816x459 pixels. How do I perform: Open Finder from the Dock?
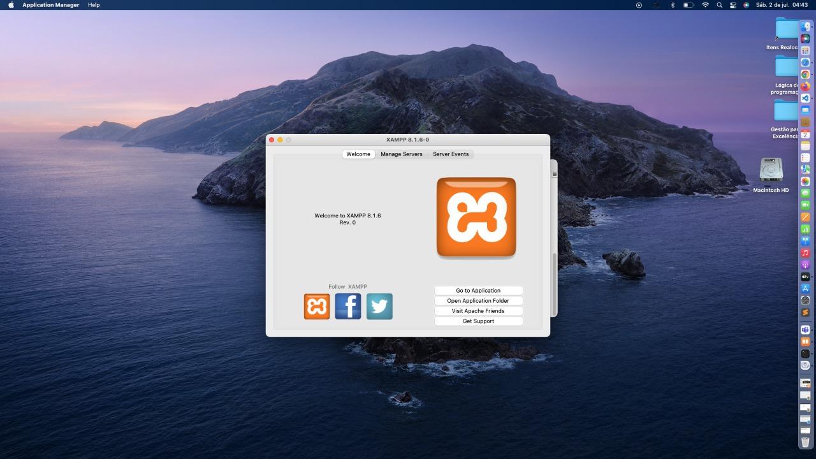pos(805,27)
